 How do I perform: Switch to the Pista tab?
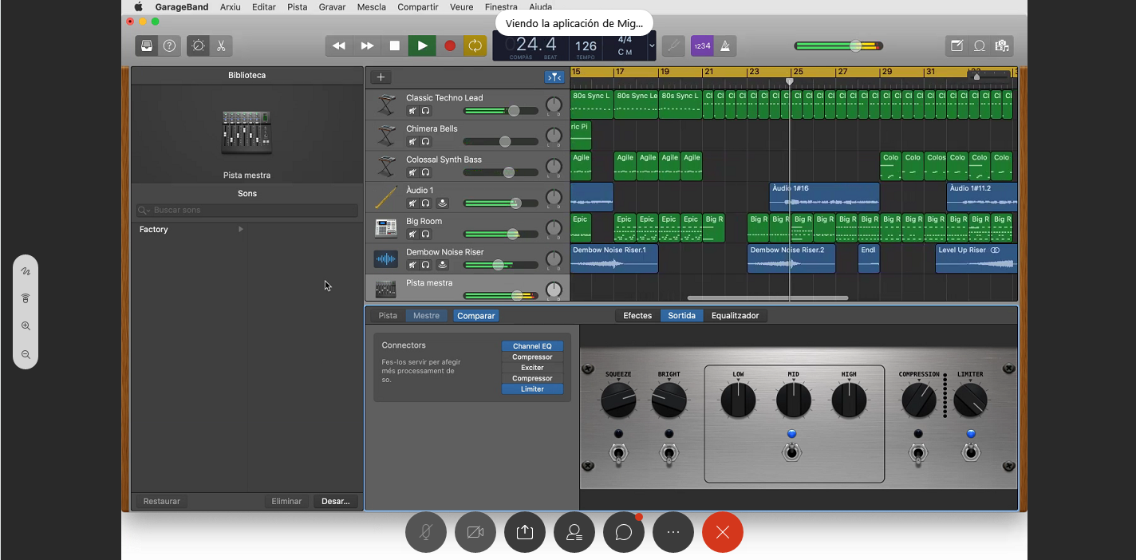[x=388, y=316]
